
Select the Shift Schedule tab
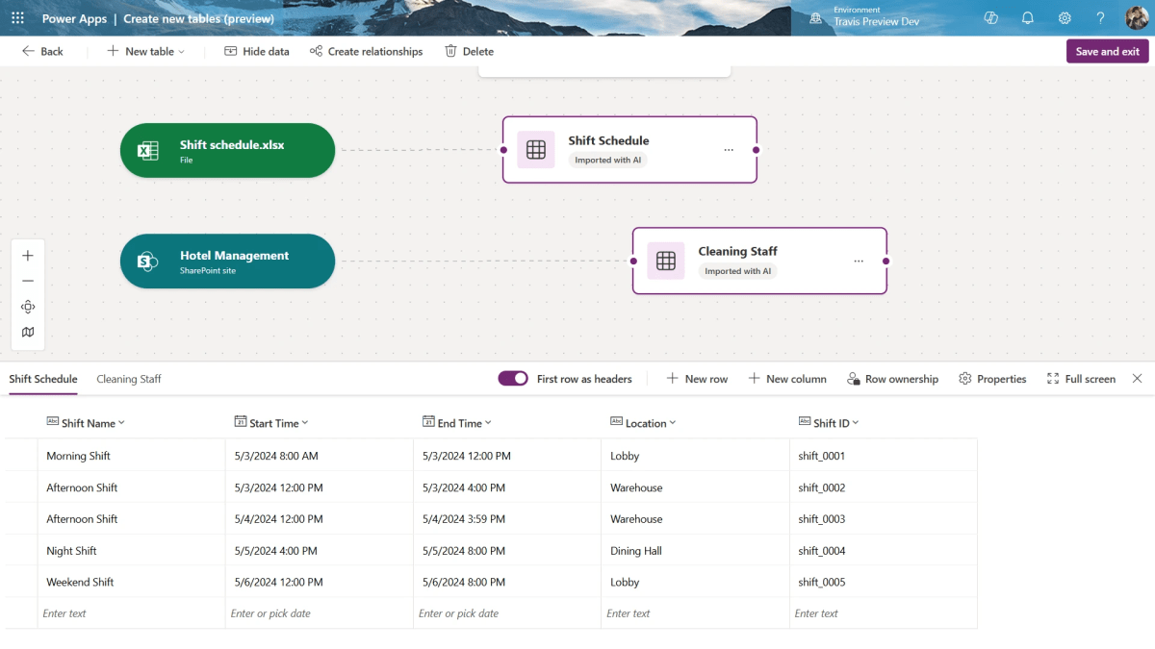(42, 379)
